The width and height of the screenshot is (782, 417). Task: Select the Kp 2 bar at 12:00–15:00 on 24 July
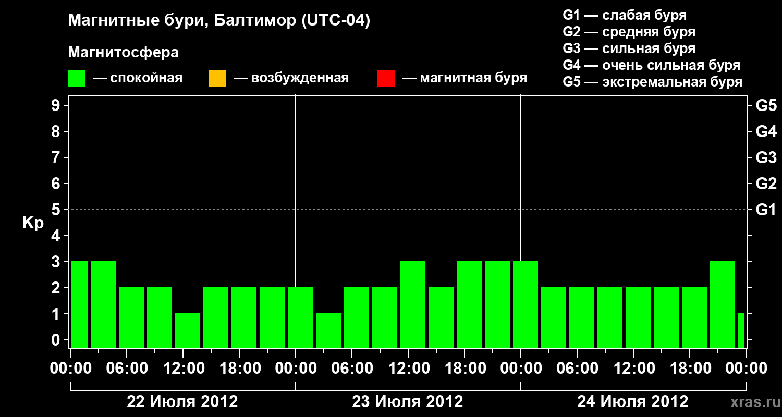pos(638,317)
